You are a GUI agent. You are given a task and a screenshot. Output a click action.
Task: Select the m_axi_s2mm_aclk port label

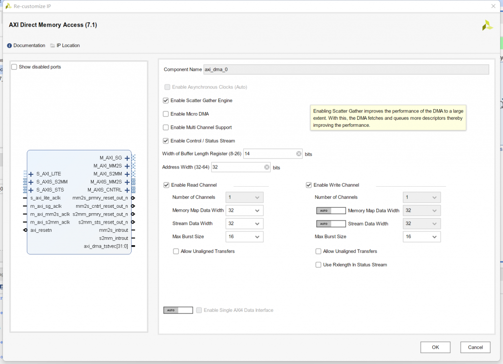point(50,222)
